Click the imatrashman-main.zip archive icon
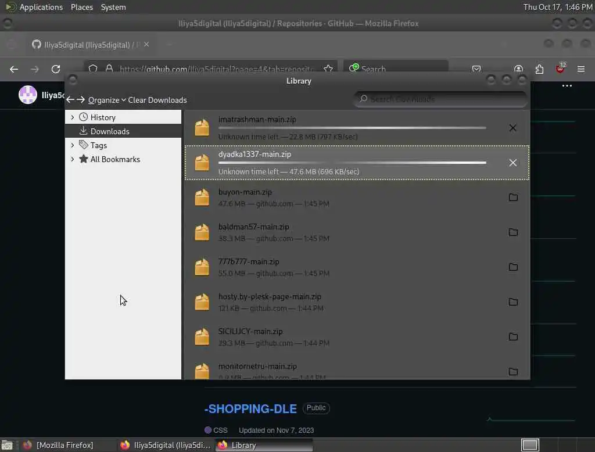 tap(202, 127)
